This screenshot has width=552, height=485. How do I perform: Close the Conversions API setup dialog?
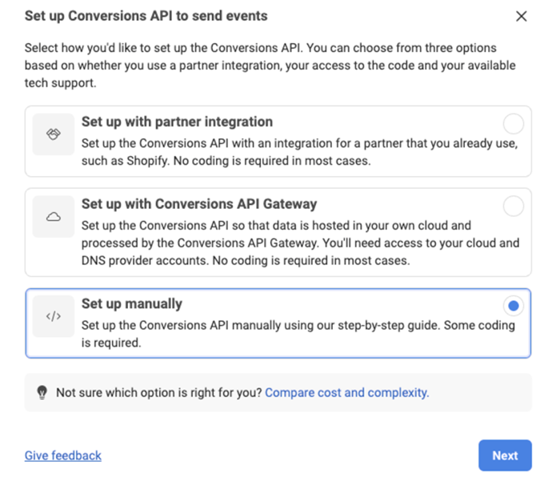(x=522, y=16)
